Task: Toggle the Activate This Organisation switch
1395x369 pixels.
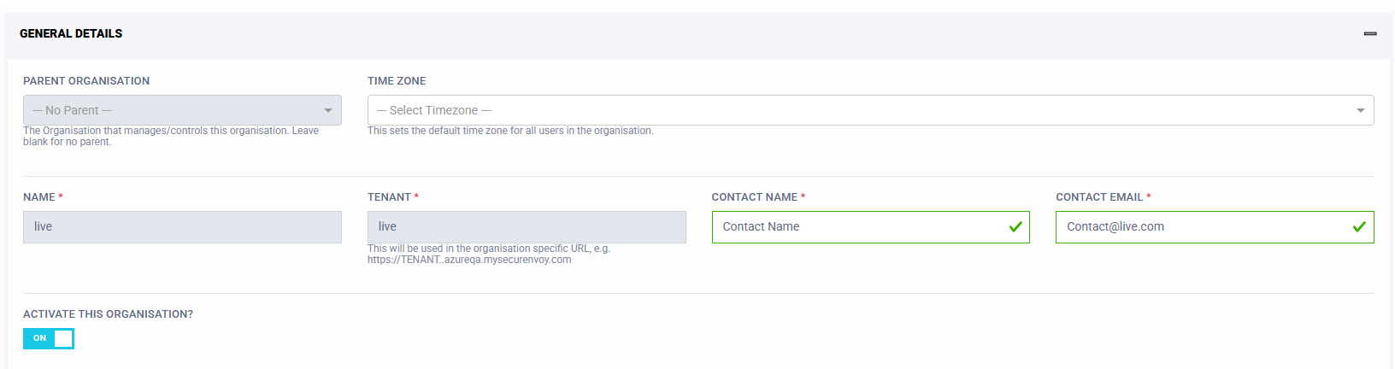Action: (49, 339)
